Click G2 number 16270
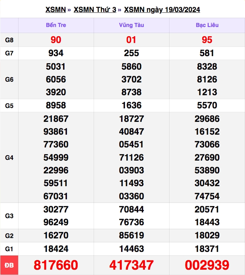The image size is (245, 275). (56, 235)
